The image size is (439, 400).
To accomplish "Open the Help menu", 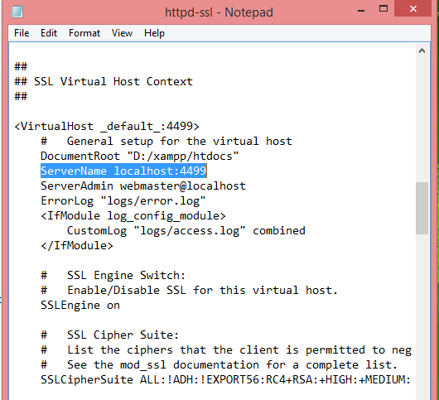I will pyautogui.click(x=154, y=33).
